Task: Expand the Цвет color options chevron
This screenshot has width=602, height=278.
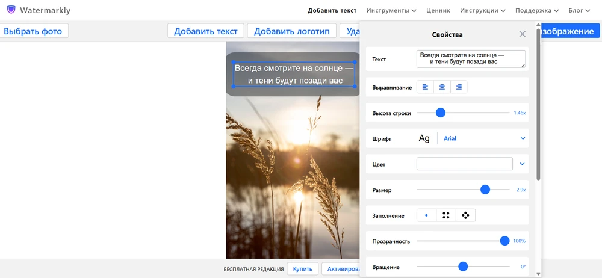Action: click(522, 164)
